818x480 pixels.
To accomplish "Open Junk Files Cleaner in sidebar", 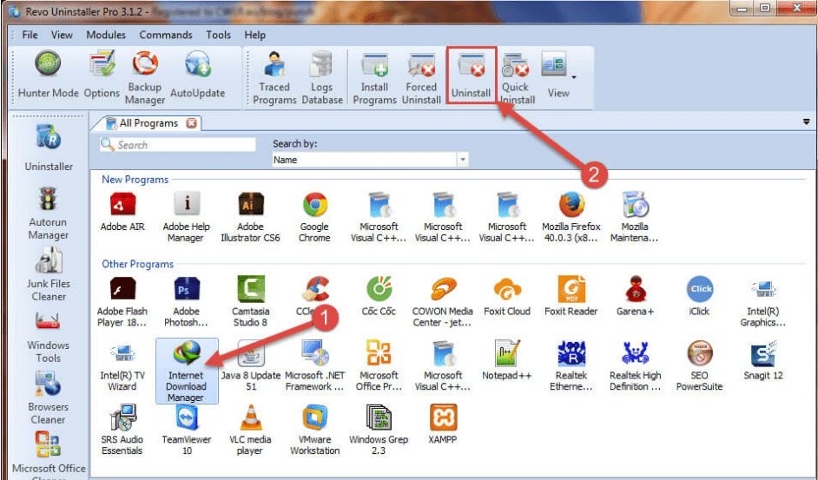I will point(49,274).
